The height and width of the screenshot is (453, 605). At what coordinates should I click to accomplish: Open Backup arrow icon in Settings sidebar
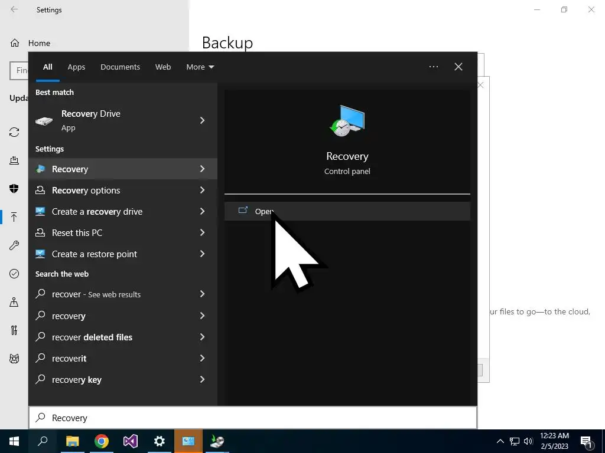(x=14, y=217)
